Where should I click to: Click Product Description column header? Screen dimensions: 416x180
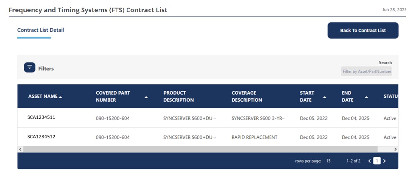pyautogui.click(x=179, y=96)
